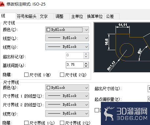Toggle hide 尺寸线 2(D) checkbox

click(x=62, y=75)
